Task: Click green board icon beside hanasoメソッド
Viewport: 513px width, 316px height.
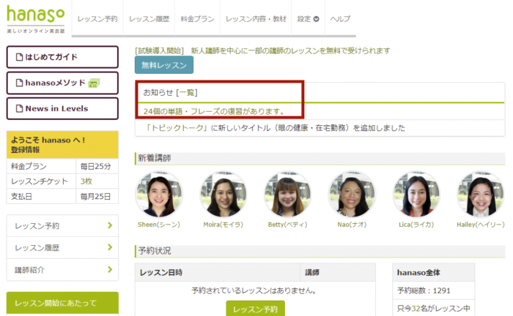Action: (94, 83)
